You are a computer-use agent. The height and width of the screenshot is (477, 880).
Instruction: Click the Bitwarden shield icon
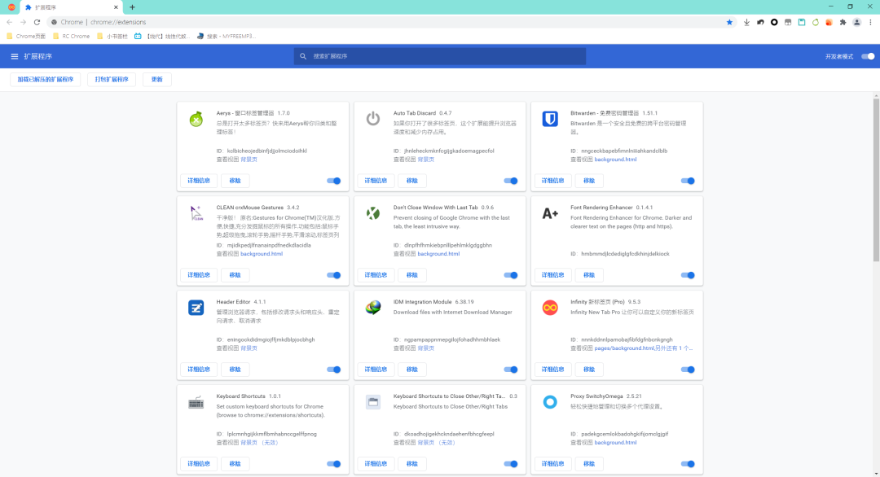(550, 119)
